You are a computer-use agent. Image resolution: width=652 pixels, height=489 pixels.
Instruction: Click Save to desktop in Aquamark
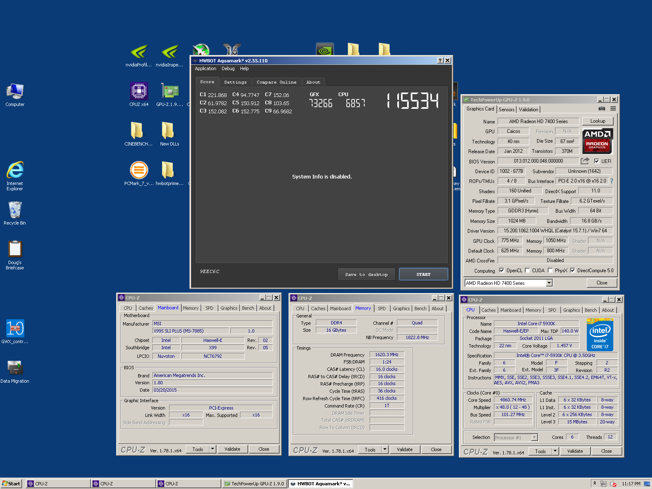(x=366, y=274)
